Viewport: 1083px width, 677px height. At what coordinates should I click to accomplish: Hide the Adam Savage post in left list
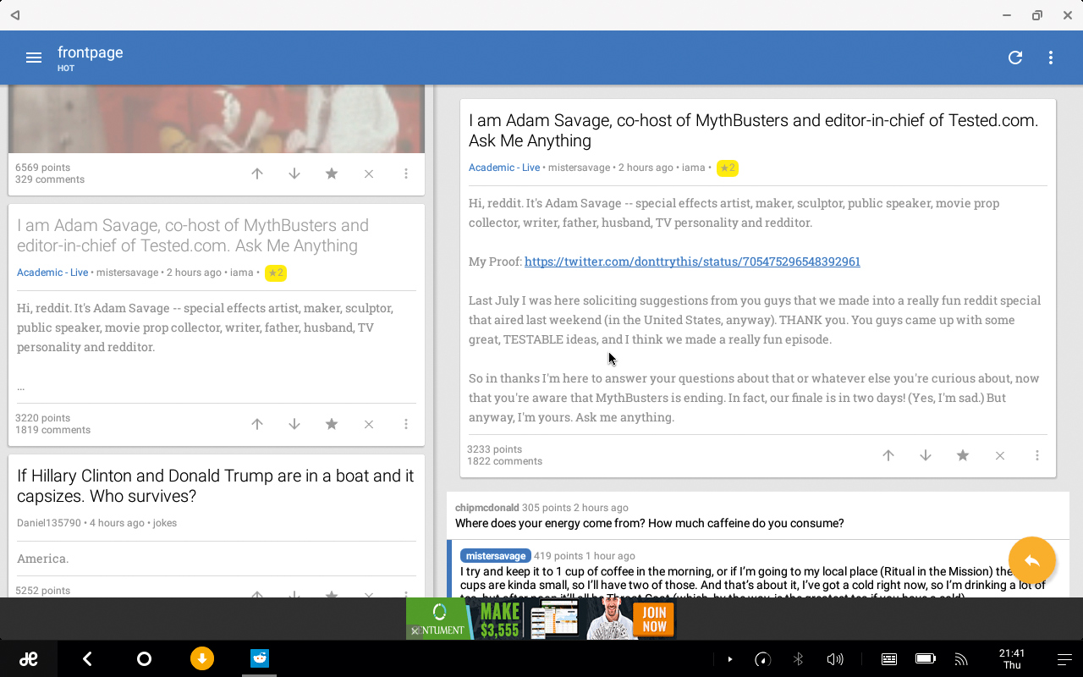tap(369, 424)
